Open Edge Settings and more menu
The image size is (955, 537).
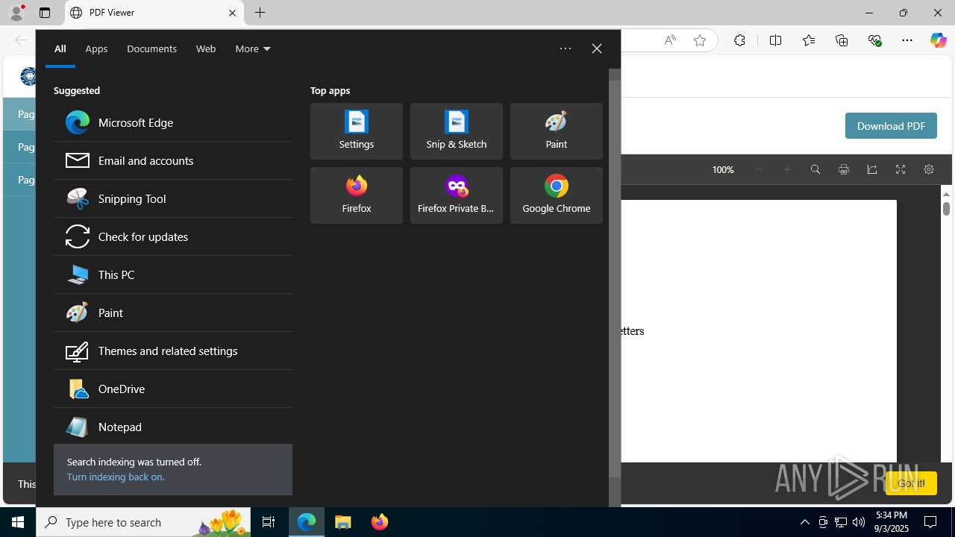tap(907, 40)
